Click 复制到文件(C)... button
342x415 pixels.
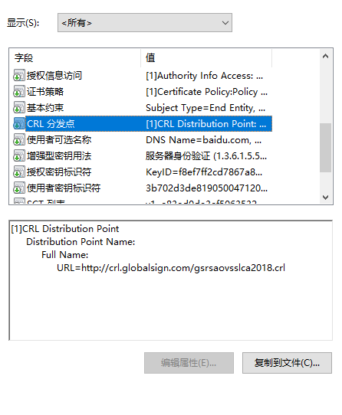pos(287,363)
